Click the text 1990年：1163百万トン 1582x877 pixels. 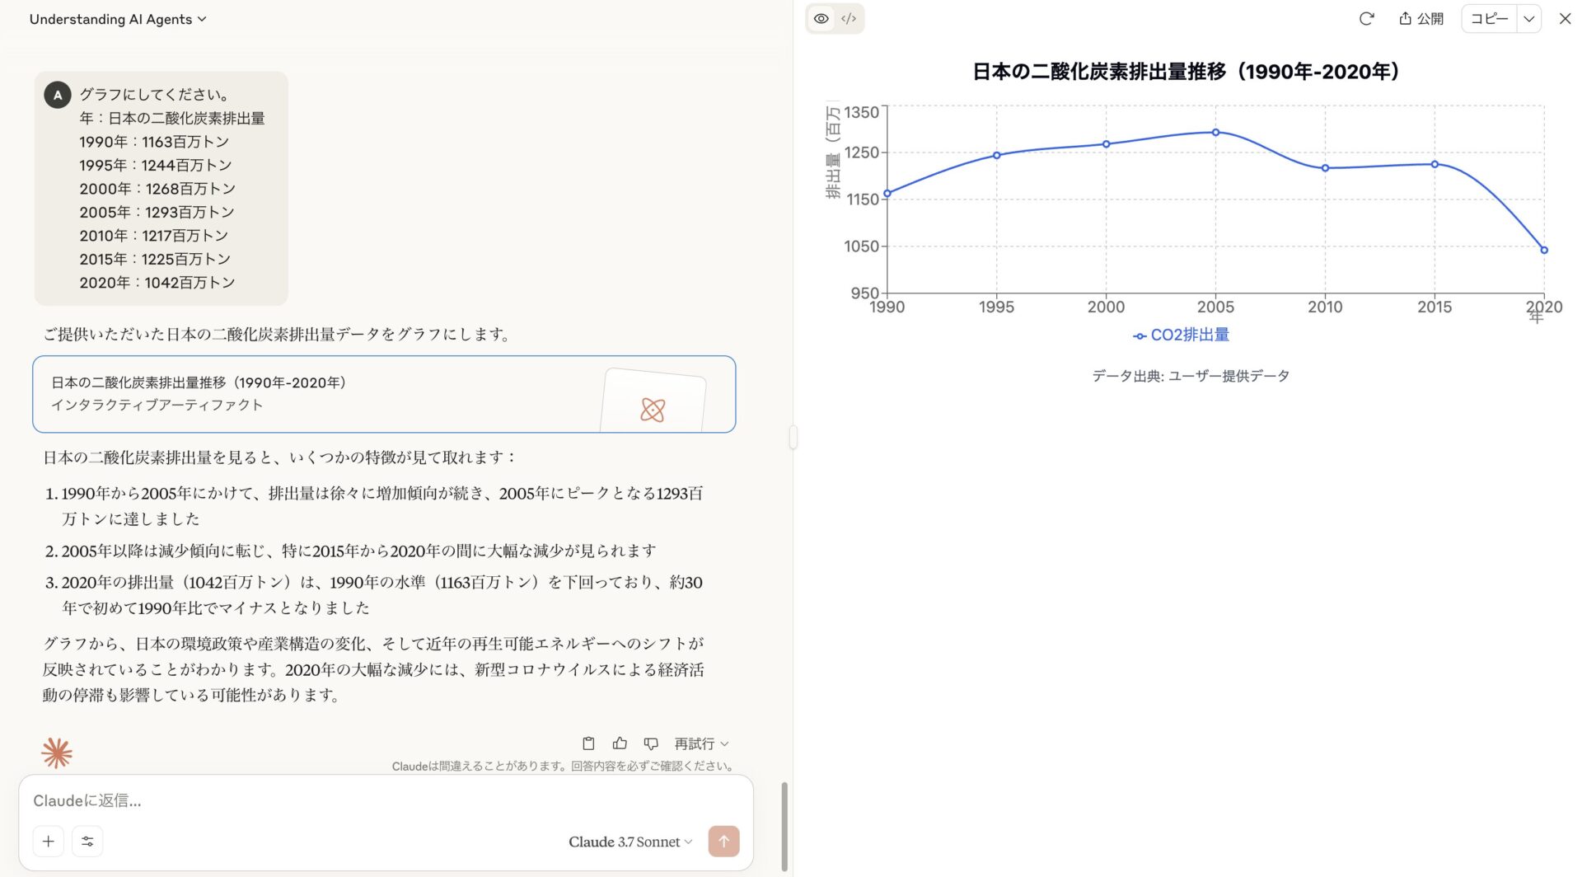point(154,142)
